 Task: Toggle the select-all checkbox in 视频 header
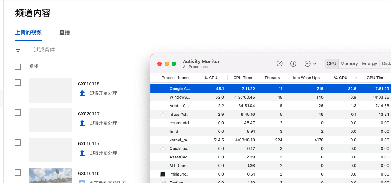tap(18, 67)
